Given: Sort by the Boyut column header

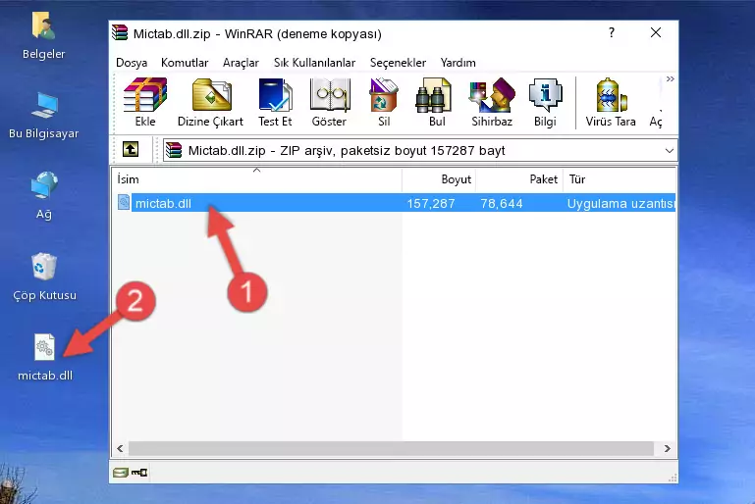Looking at the screenshot, I should (439, 179).
